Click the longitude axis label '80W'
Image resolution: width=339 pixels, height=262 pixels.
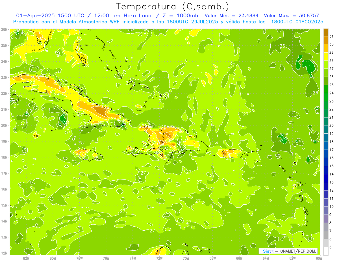point(53,258)
